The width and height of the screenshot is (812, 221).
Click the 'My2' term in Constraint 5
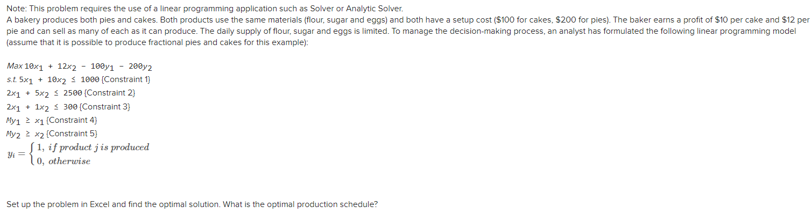tap(13, 134)
